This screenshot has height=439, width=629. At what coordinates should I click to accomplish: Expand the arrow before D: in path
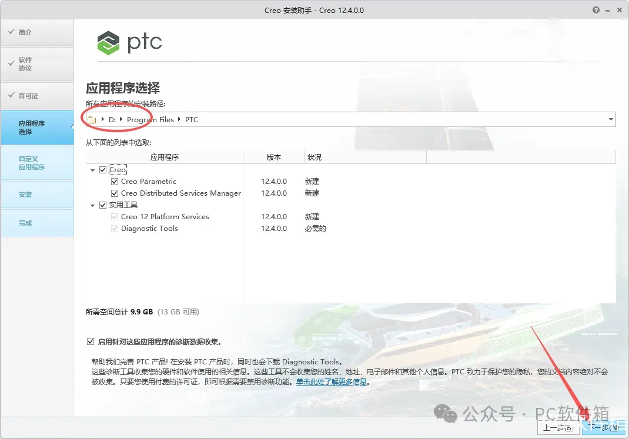[103, 119]
